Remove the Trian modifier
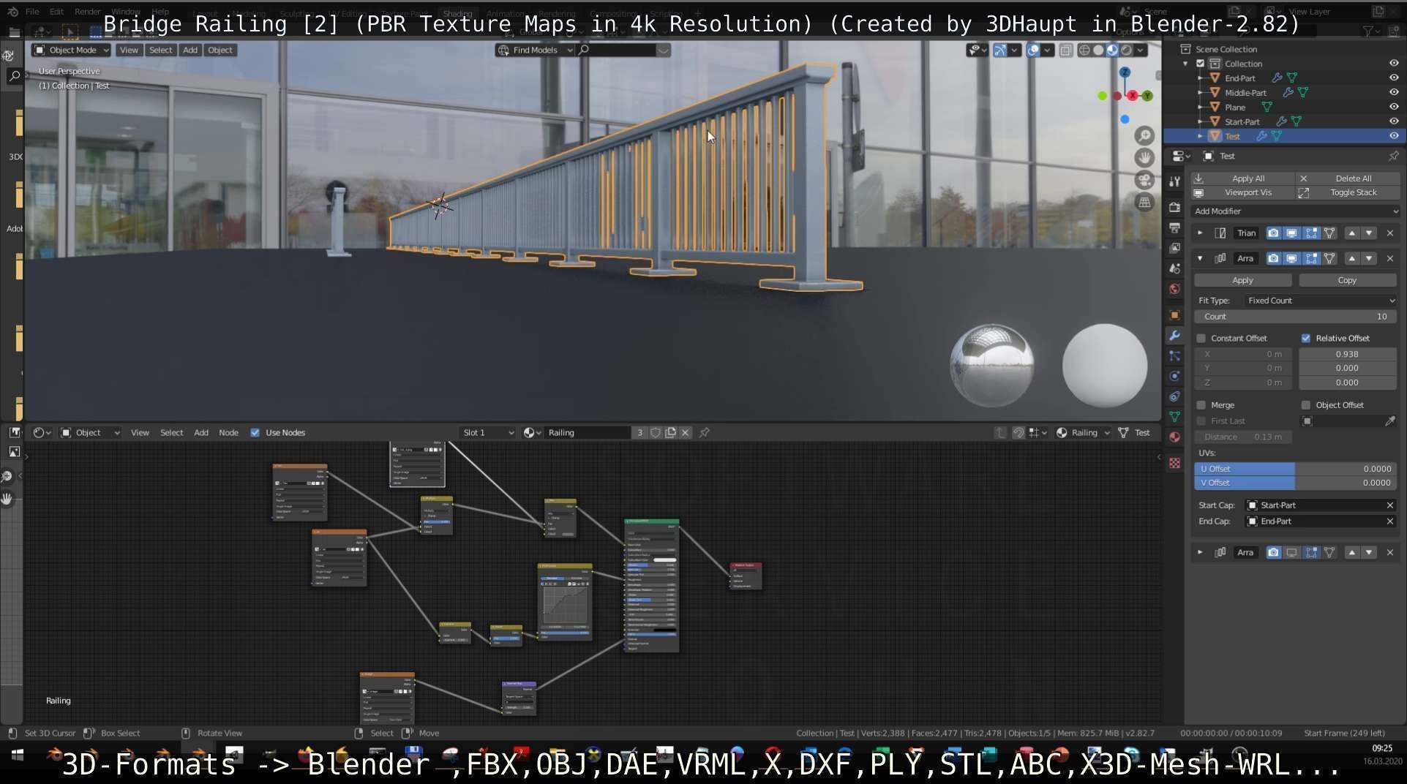1407x784 pixels. click(x=1390, y=233)
